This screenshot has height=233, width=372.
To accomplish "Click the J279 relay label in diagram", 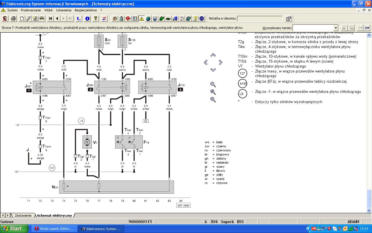I will point(181,85).
